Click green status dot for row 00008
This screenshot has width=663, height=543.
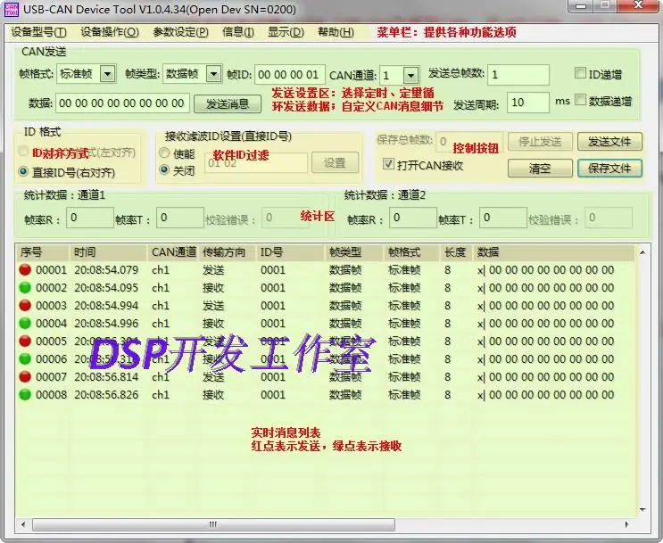pyautogui.click(x=25, y=395)
